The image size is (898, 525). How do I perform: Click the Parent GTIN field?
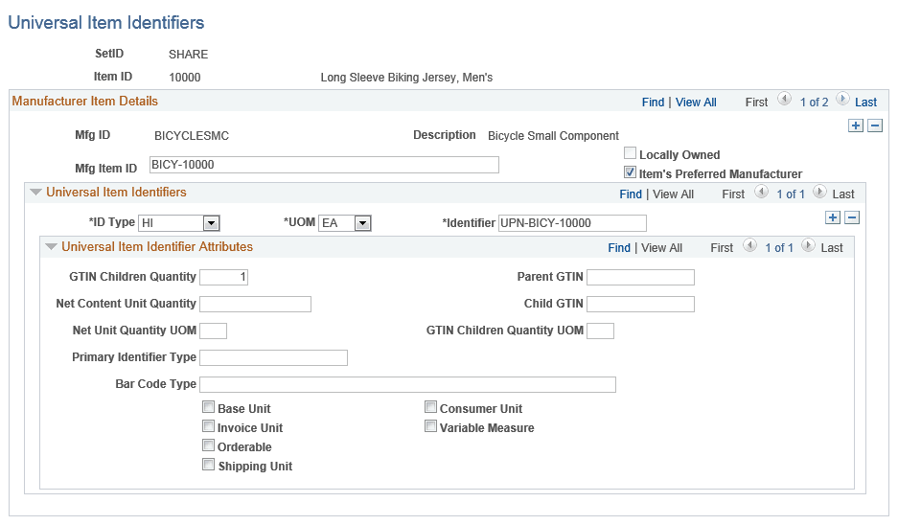[641, 277]
